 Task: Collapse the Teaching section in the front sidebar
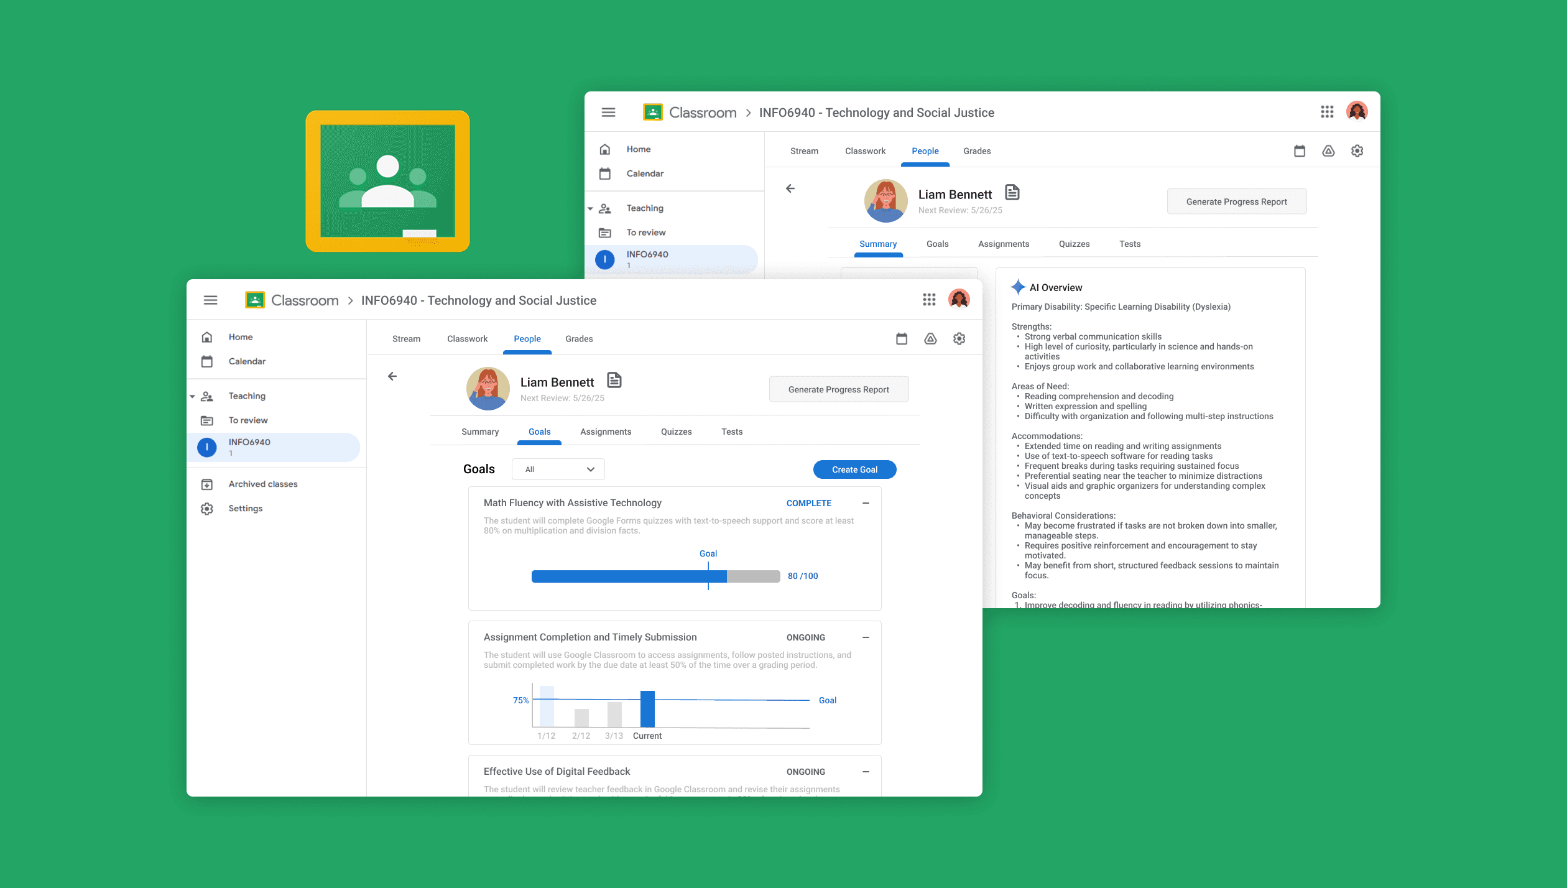coord(192,397)
